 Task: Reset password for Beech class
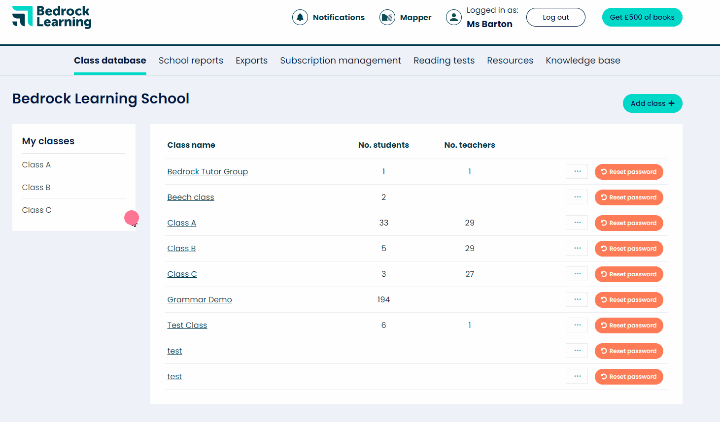[x=629, y=197]
